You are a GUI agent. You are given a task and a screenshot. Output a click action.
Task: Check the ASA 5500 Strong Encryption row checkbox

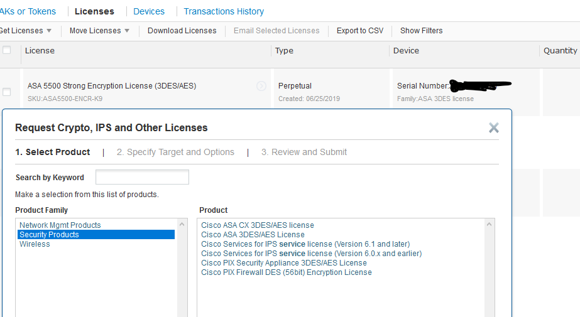[7, 92]
